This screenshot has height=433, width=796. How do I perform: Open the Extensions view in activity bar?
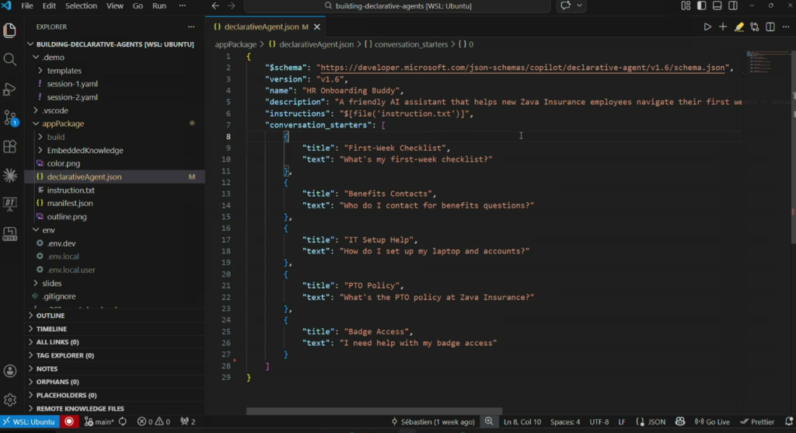click(x=10, y=146)
